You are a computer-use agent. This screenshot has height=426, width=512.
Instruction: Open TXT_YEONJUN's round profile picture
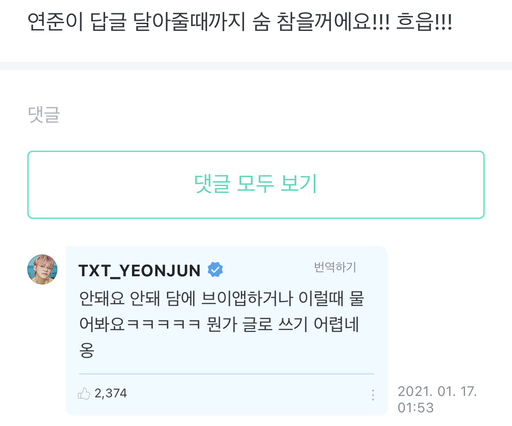(42, 269)
